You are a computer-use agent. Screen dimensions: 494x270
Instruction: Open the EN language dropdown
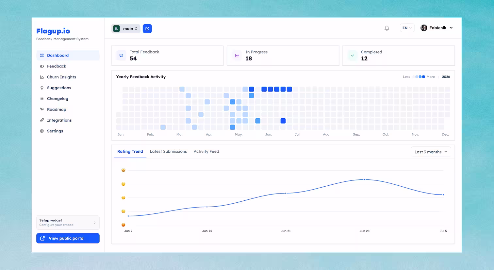[407, 28]
